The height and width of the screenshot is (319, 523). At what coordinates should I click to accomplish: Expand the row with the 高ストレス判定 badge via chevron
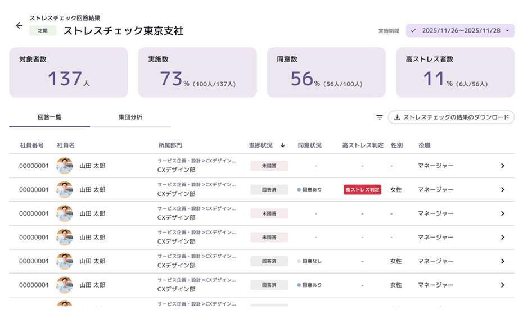tap(503, 189)
